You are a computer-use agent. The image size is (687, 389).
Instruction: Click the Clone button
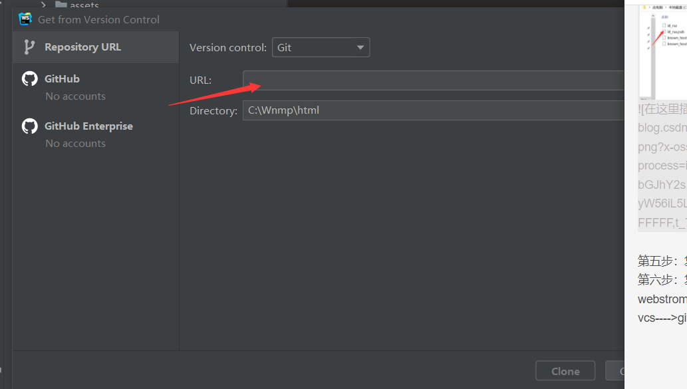point(565,371)
